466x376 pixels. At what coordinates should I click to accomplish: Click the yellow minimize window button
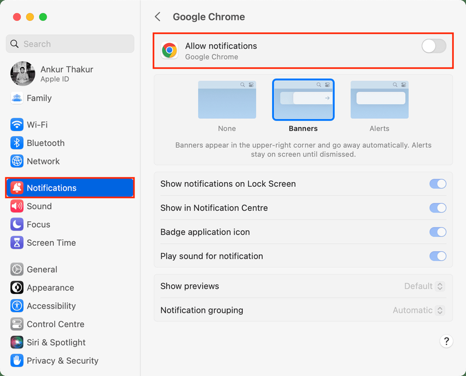pyautogui.click(x=30, y=17)
